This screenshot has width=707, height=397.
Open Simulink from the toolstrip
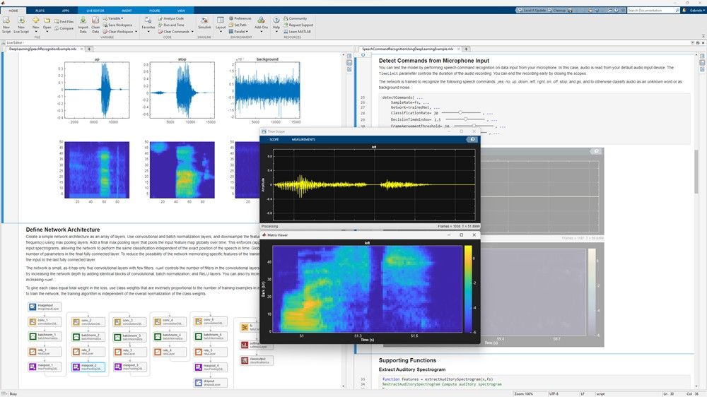(x=204, y=20)
